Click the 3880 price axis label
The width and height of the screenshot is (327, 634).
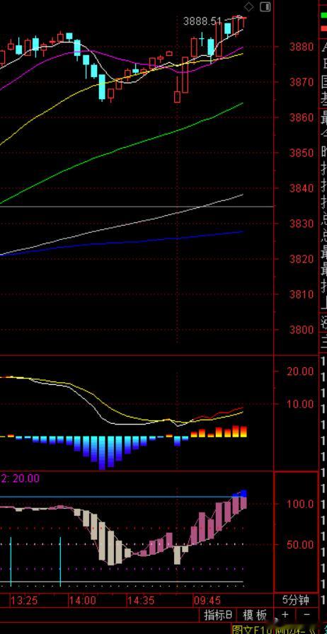point(302,47)
